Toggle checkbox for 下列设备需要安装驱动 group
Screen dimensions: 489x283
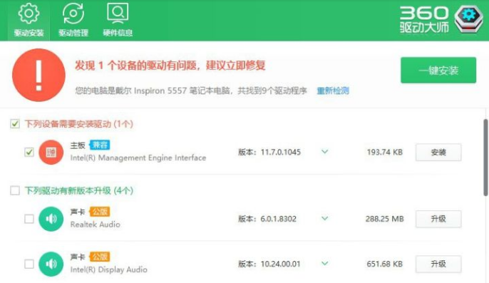(x=15, y=123)
